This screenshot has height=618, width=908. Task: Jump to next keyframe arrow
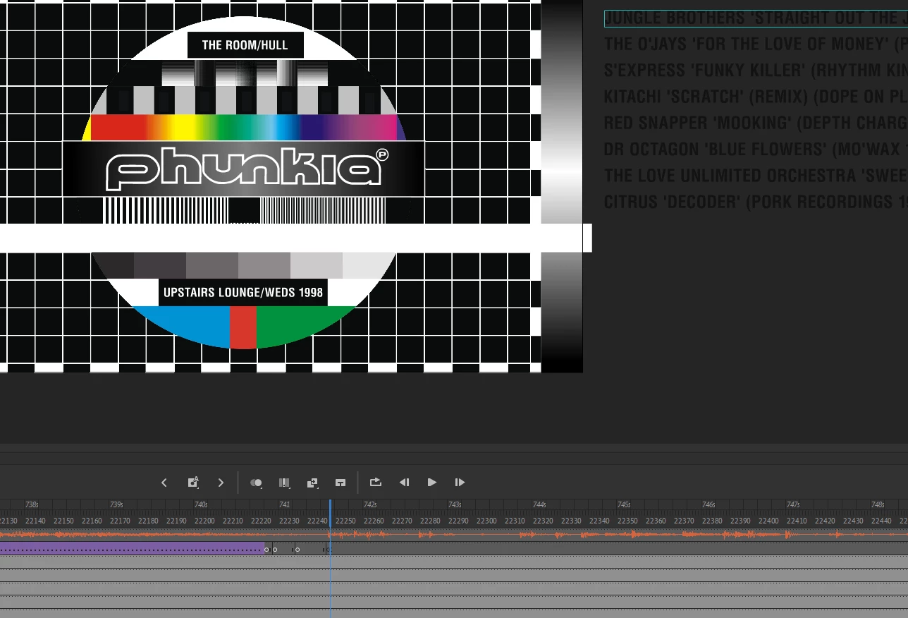pos(221,483)
